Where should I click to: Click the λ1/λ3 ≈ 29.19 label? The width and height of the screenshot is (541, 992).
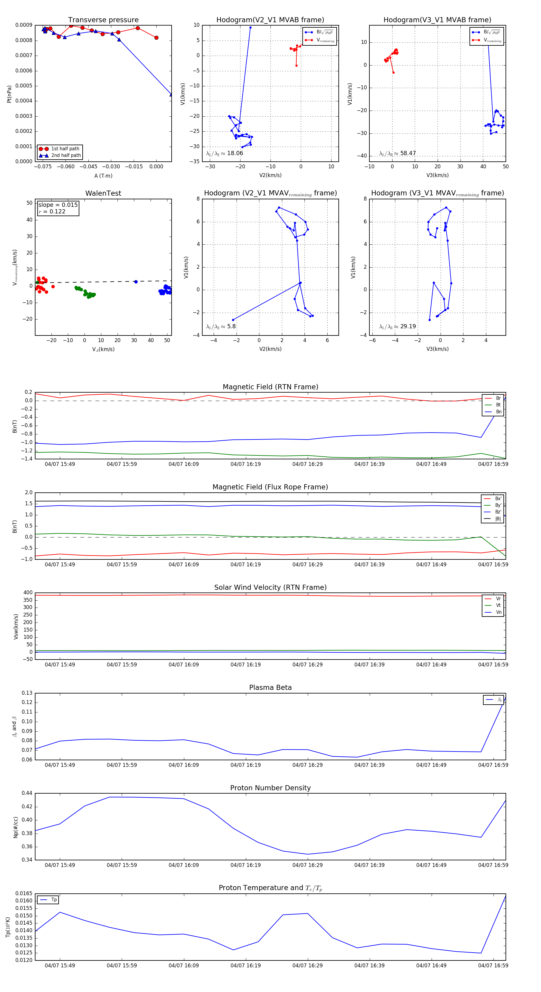(397, 326)
